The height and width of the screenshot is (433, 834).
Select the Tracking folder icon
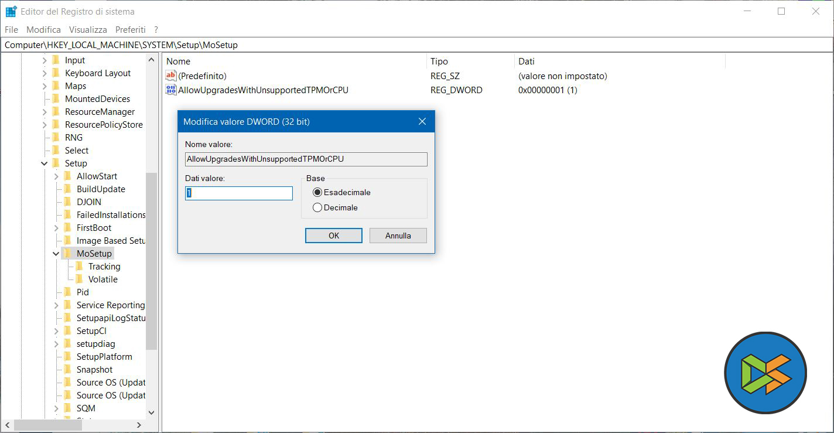(x=79, y=266)
